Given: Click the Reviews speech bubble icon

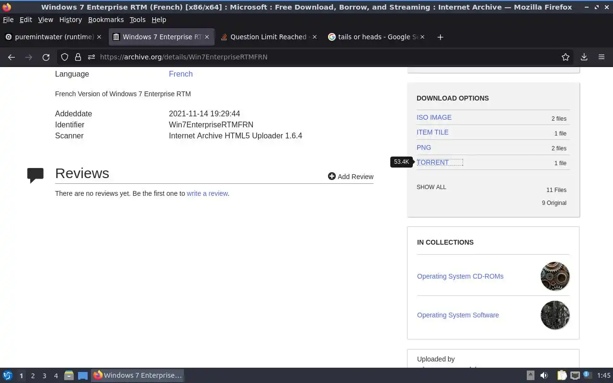Looking at the screenshot, I should (35, 175).
